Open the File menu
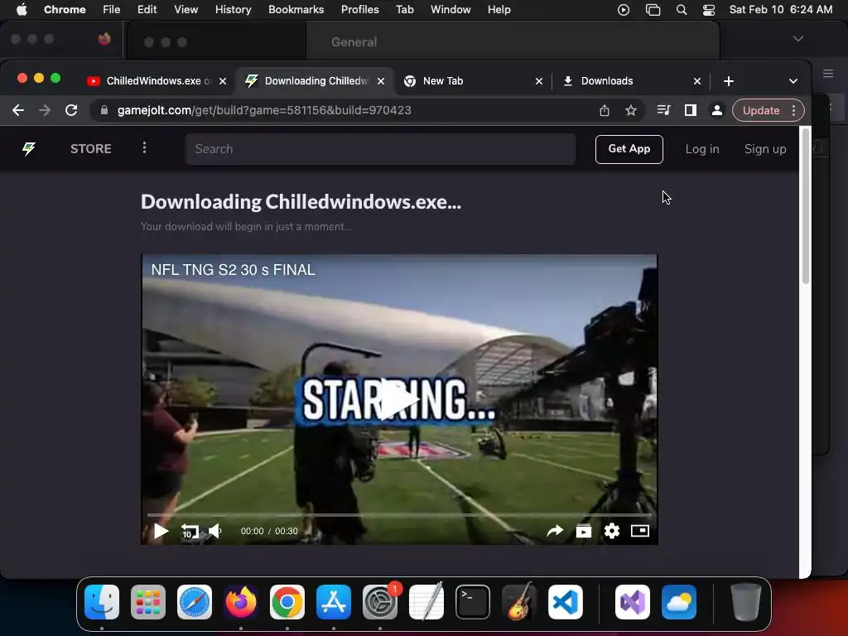This screenshot has height=636, width=848. pos(112,10)
